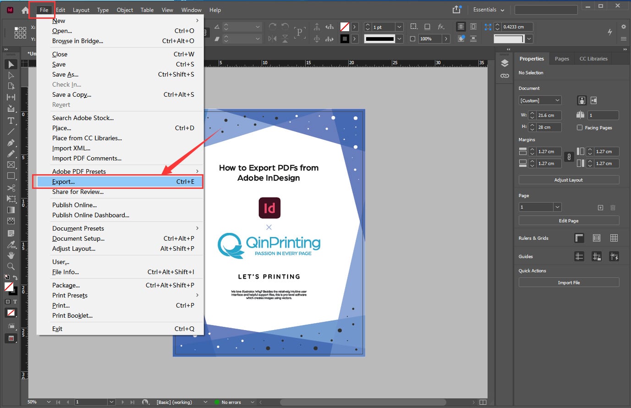Image resolution: width=631 pixels, height=408 pixels.
Task: Toggle landscape page orientation
Action: coord(593,100)
